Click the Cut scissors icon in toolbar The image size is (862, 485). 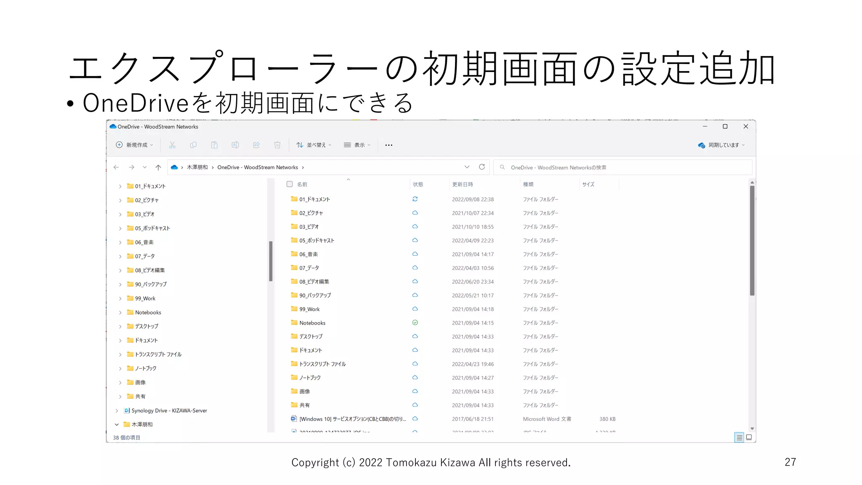click(x=172, y=145)
